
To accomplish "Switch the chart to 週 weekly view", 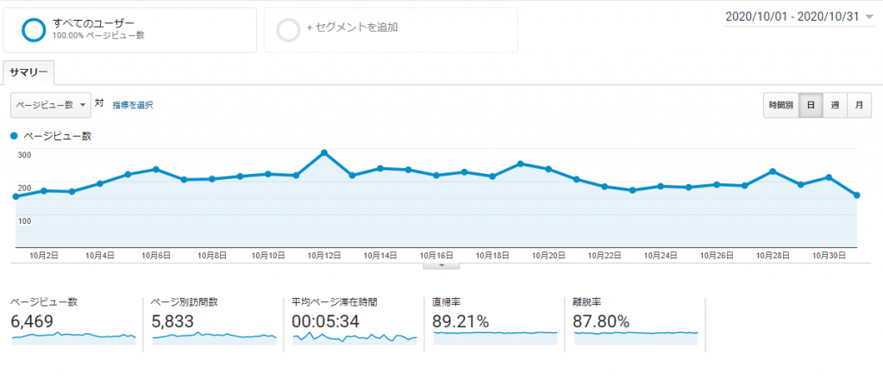I will click(x=835, y=105).
